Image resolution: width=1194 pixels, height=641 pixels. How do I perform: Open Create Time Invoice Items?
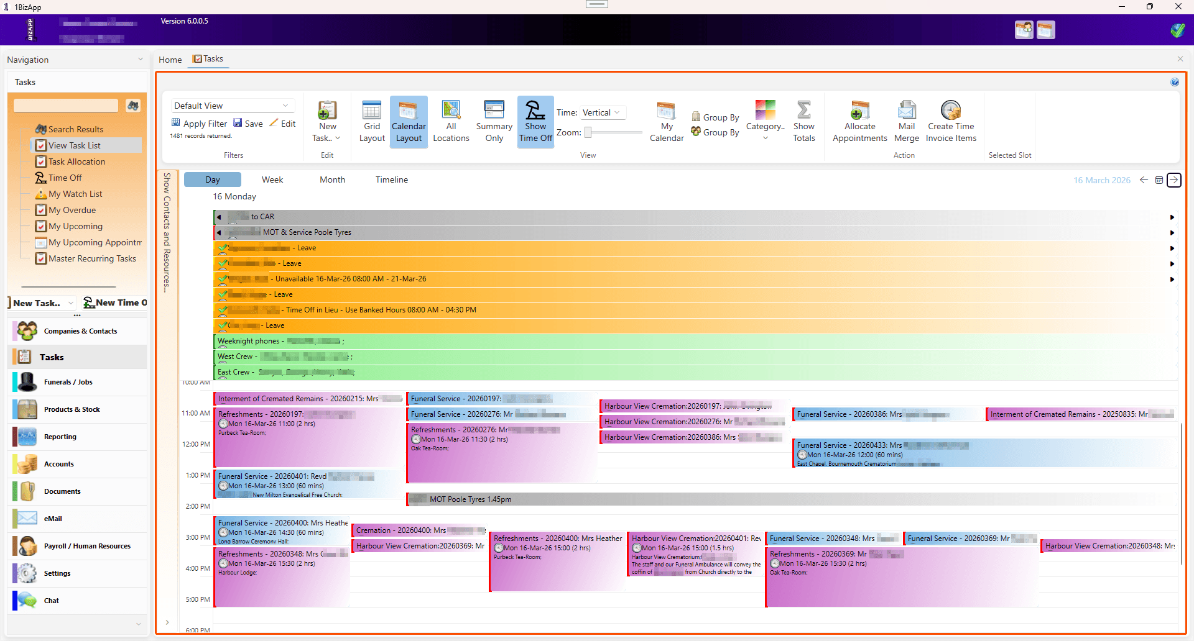coord(951,122)
